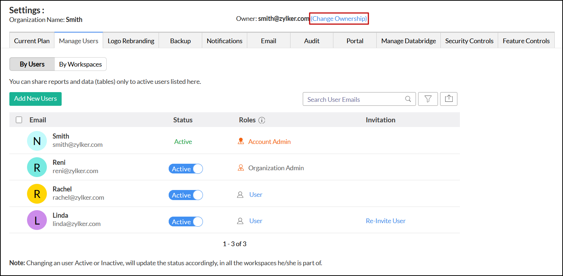Open Linda's User role dropdown
563x276 pixels.
(256, 221)
